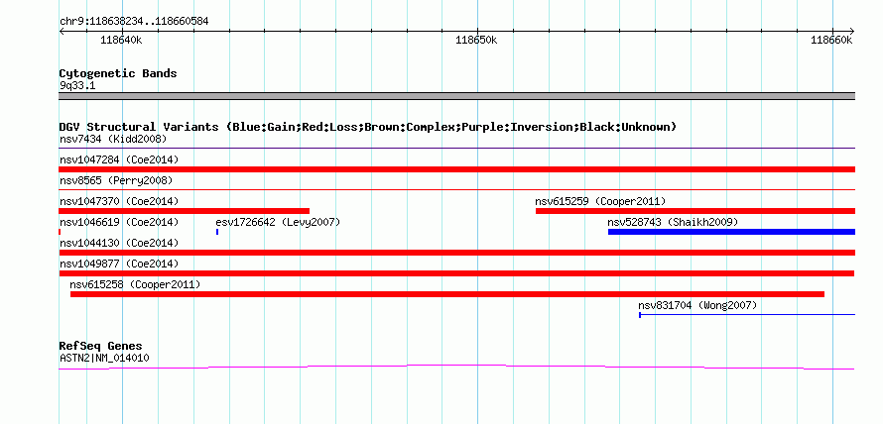
Task: Click the nsv7434 (Kidd2008) variant label
Action: tap(113, 139)
